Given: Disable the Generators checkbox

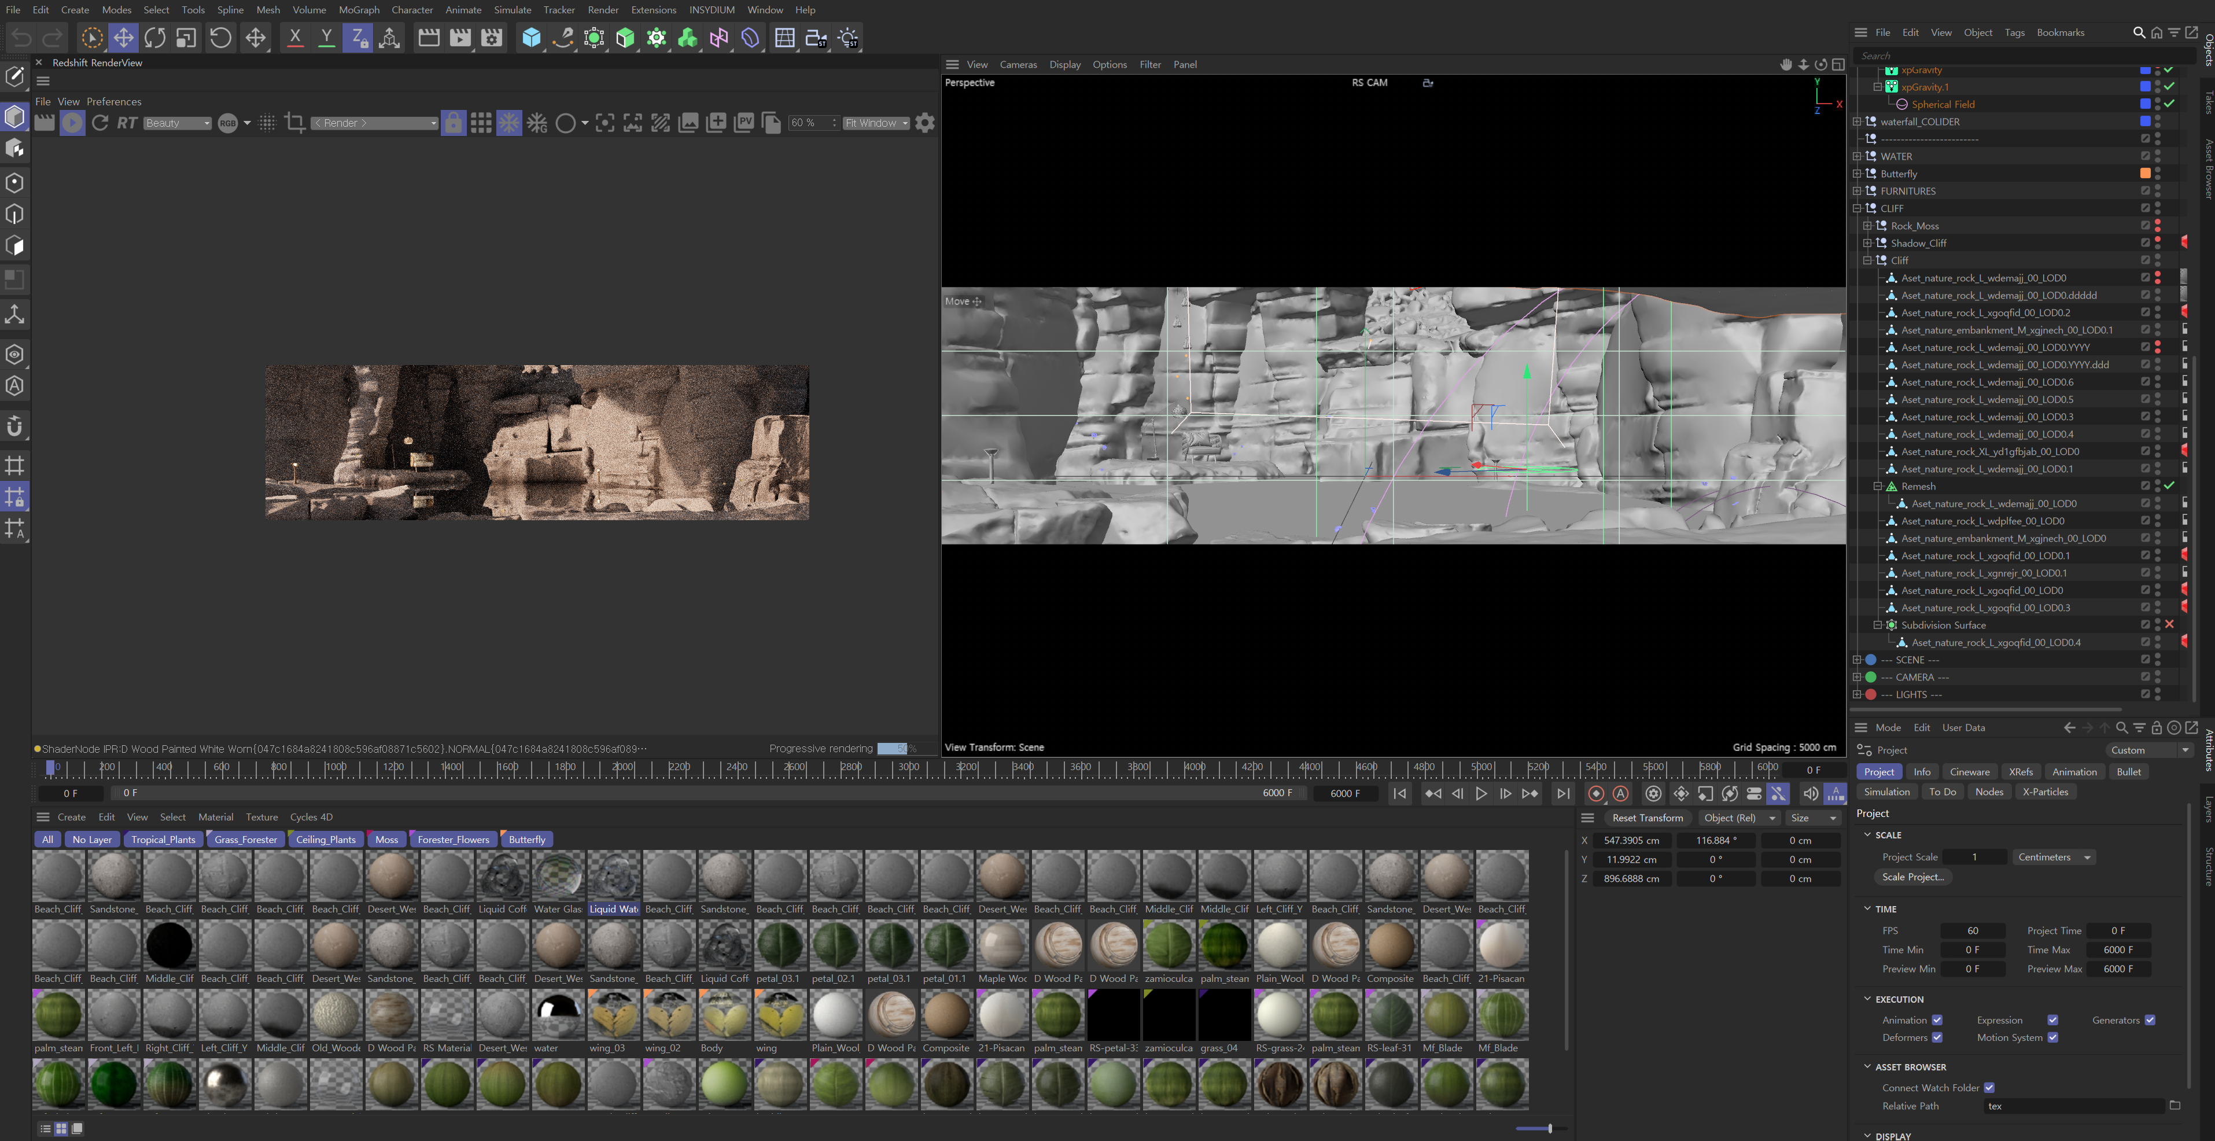Looking at the screenshot, I should pyautogui.click(x=2150, y=1019).
